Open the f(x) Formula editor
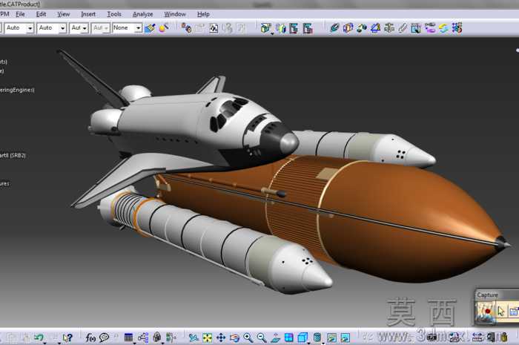The height and width of the screenshot is (345, 519). 90,338
